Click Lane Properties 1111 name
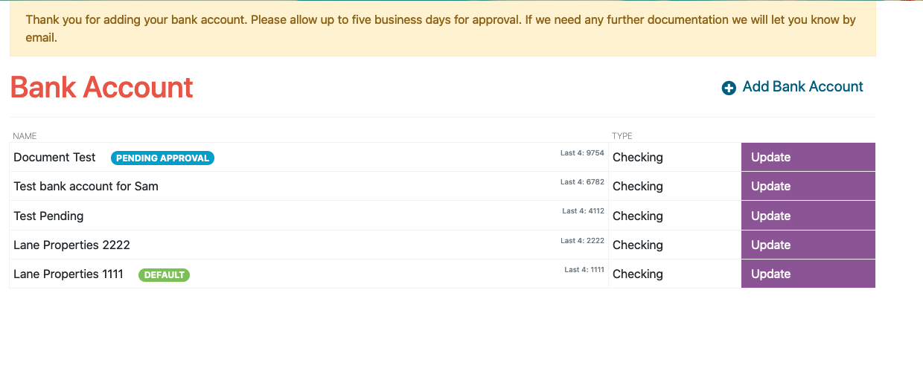 [68, 274]
